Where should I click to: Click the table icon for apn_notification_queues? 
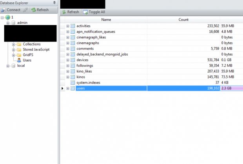pyautogui.click(x=73, y=32)
